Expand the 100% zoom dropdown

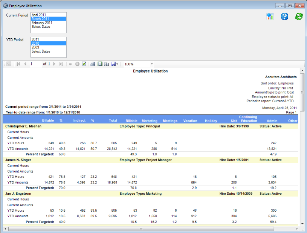(152, 64)
